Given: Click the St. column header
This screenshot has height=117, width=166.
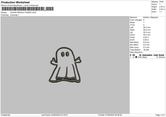Looking at the screenshot, I should tap(140, 55).
